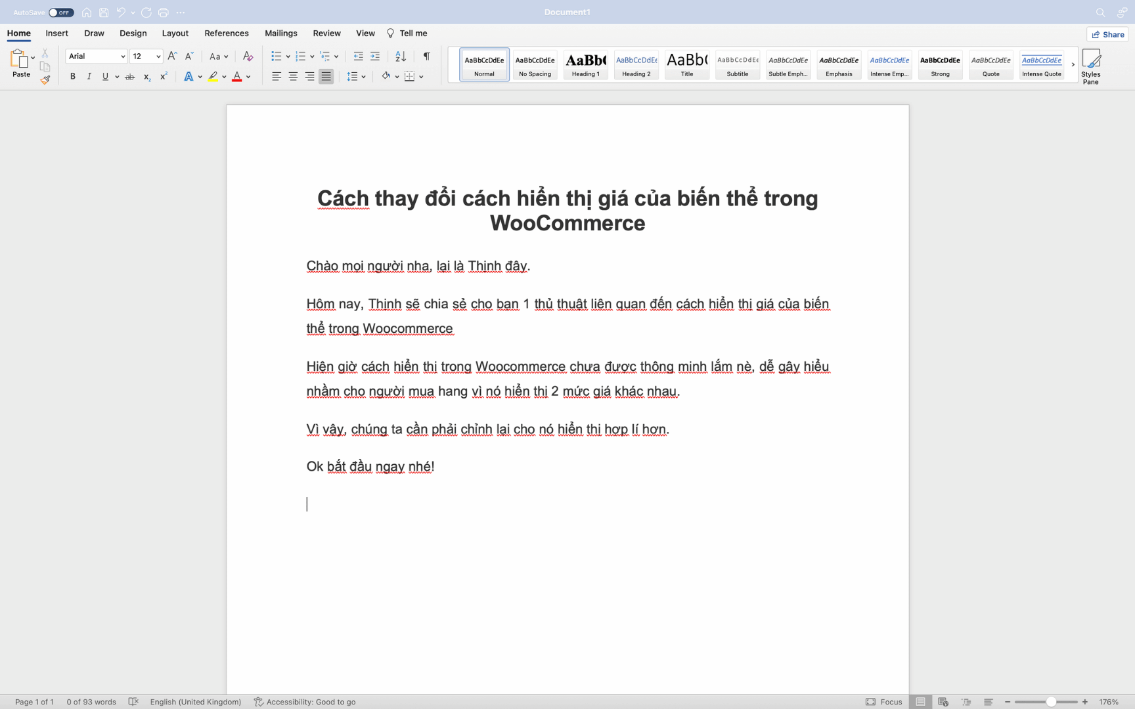Toggle Underline formatting
The image size is (1135, 709).
[x=105, y=77]
